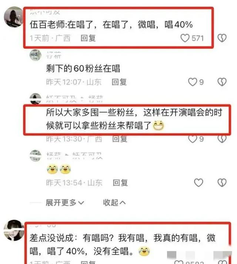The width and height of the screenshot is (237, 264).
Task: Reply to the 昨天 13:30 广西 comment
Action: (x=120, y=139)
